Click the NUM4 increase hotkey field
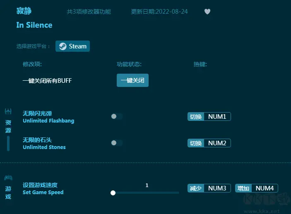The width and height of the screenshot is (291, 214). coord(265,188)
